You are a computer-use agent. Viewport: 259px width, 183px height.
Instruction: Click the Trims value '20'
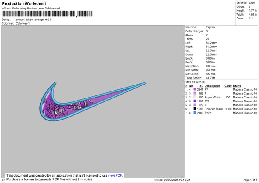[x=208, y=39]
